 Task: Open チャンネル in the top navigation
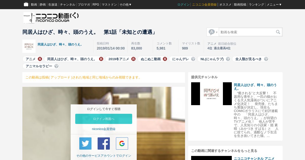[x=68, y=5]
